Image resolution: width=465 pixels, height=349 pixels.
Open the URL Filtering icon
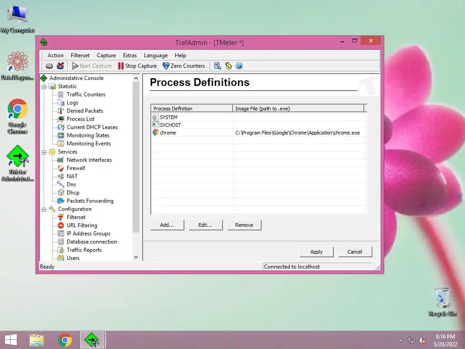click(61, 225)
